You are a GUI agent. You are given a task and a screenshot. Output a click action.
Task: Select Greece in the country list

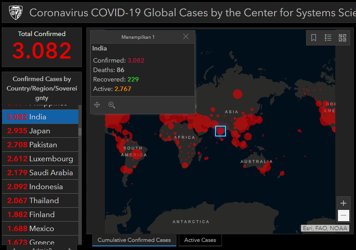(x=40, y=241)
